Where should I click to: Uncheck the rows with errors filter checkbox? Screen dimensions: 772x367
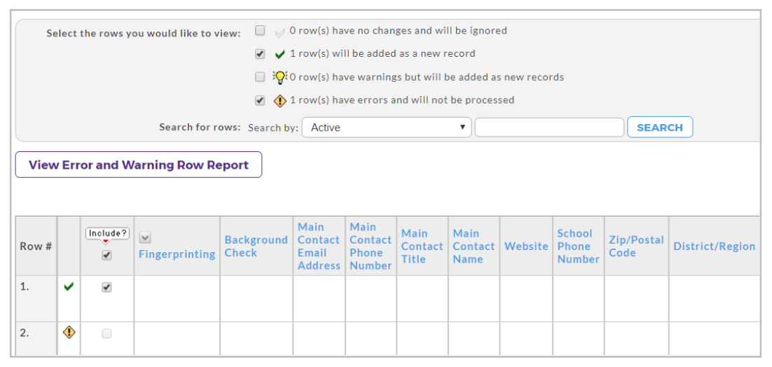click(260, 100)
